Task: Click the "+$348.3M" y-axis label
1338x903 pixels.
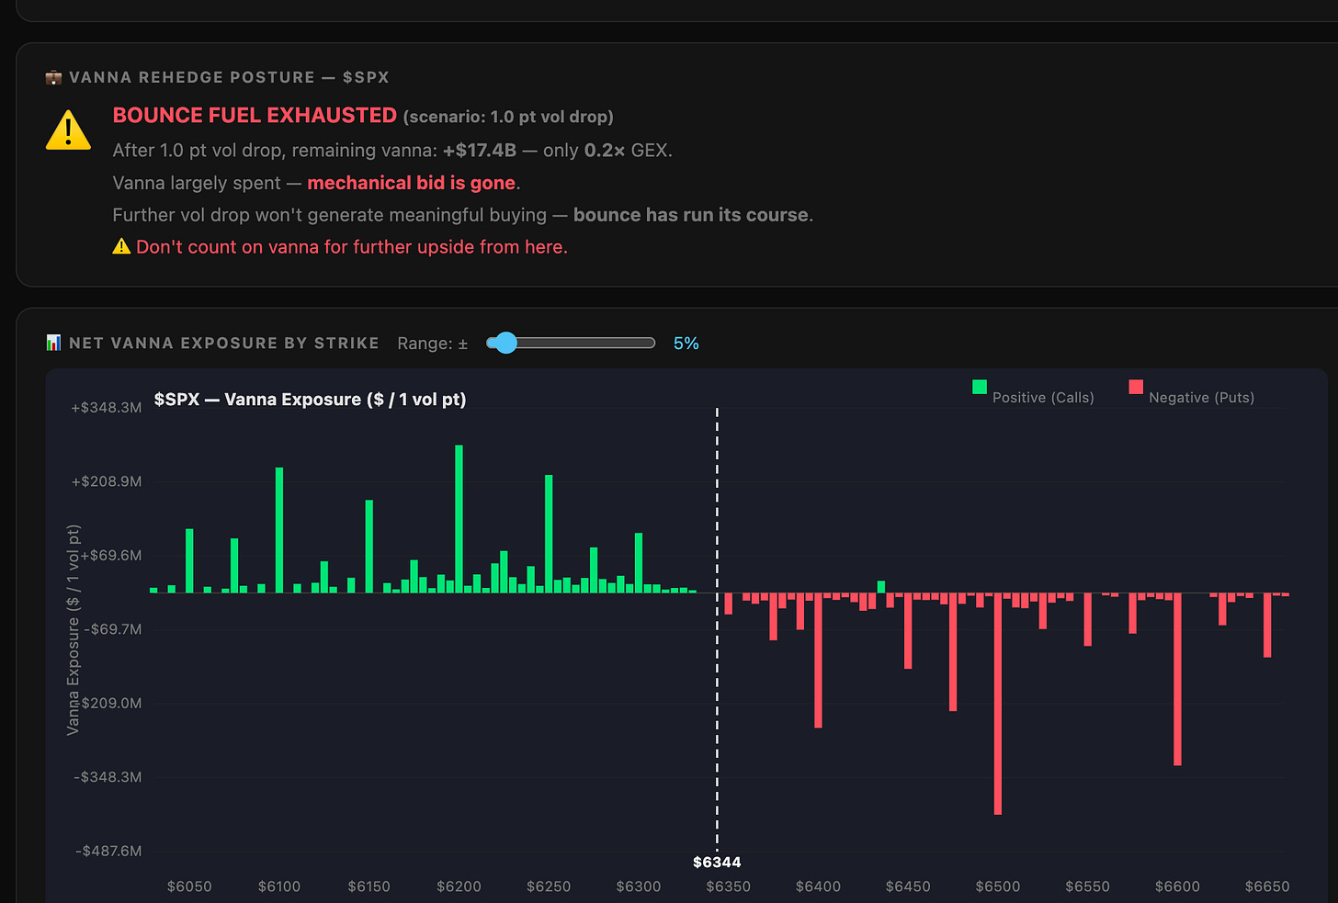Action: pyautogui.click(x=107, y=407)
